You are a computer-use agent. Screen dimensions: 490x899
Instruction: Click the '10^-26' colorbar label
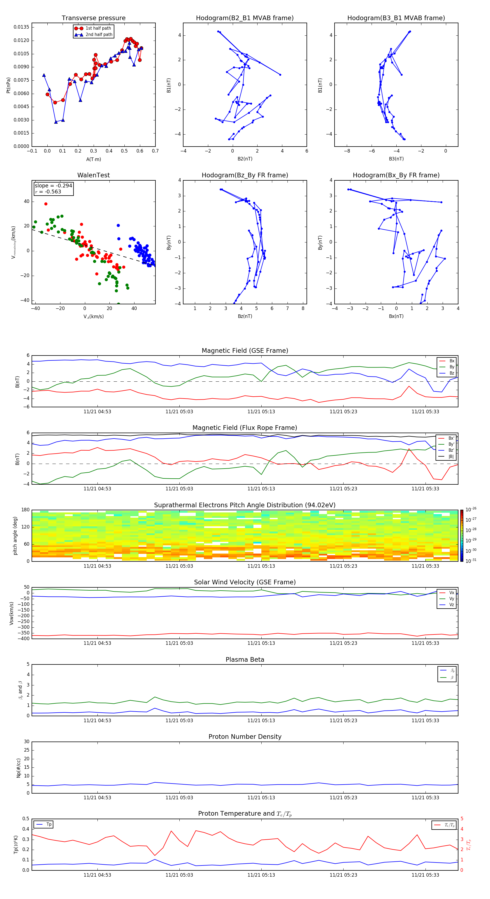click(x=471, y=510)
